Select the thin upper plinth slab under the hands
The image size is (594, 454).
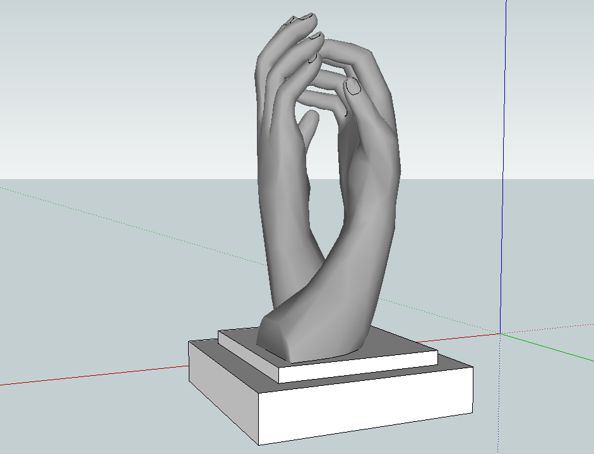[x=328, y=355]
